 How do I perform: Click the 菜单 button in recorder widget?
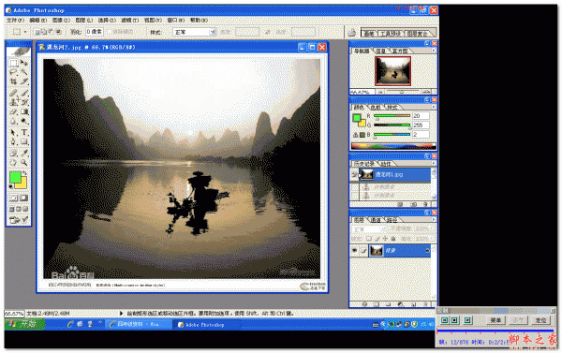pos(495,320)
